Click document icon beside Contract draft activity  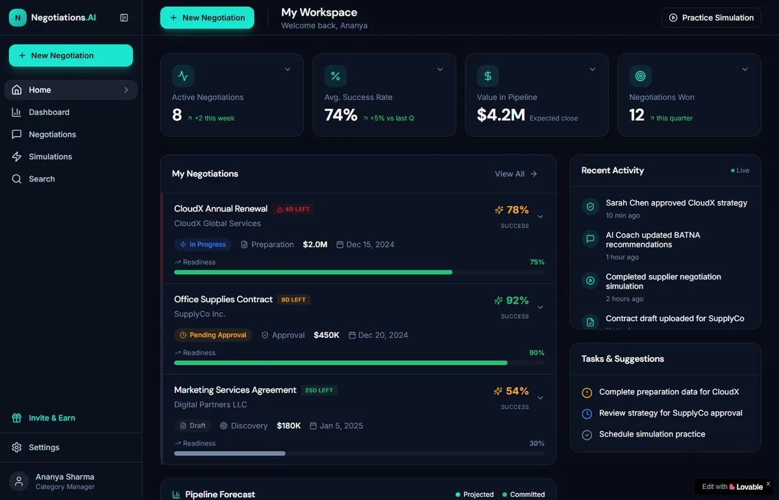click(x=590, y=322)
